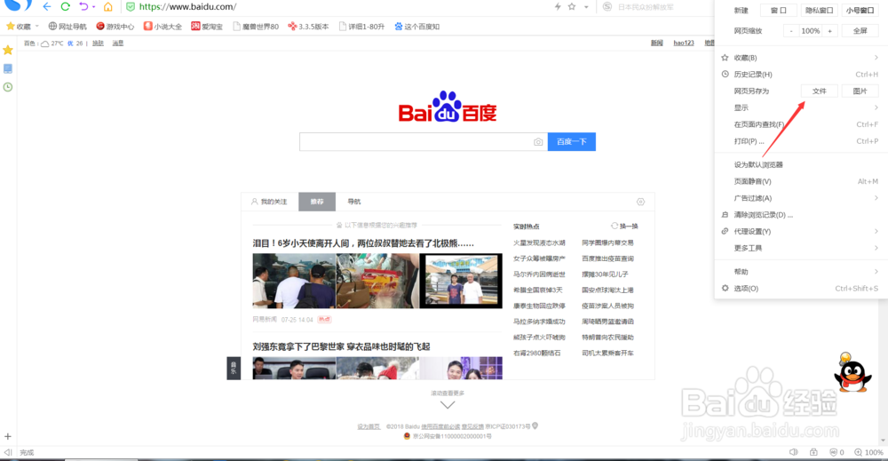
Task: Click 设为首页 footer link
Action: (369, 426)
